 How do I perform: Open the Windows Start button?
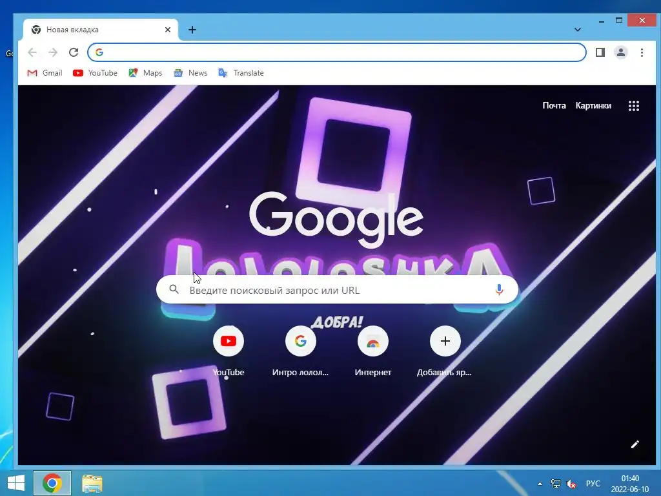click(16, 483)
